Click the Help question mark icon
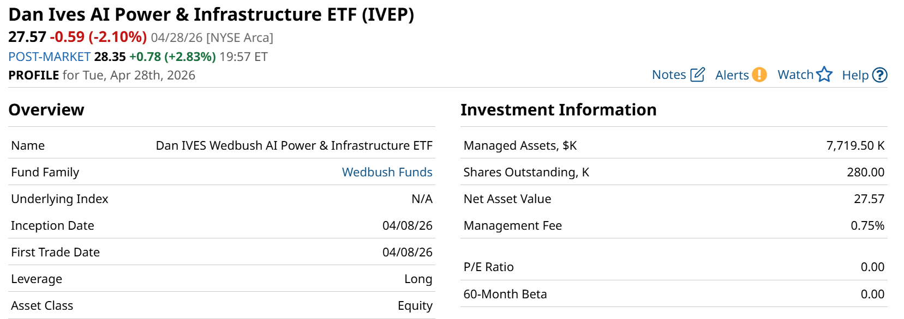904x319 pixels. (879, 75)
